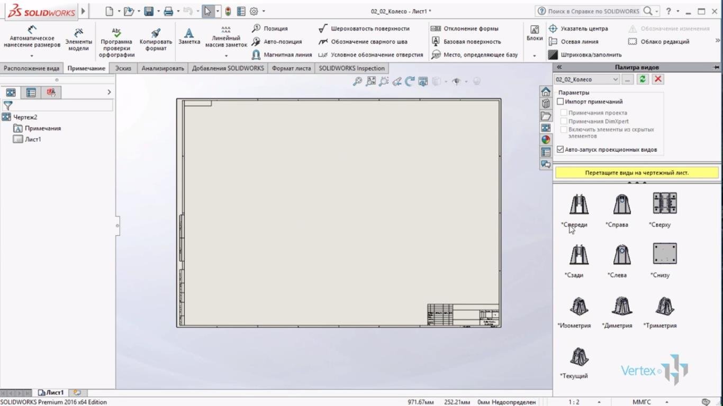Click Отклонение формы tool

click(x=465, y=29)
